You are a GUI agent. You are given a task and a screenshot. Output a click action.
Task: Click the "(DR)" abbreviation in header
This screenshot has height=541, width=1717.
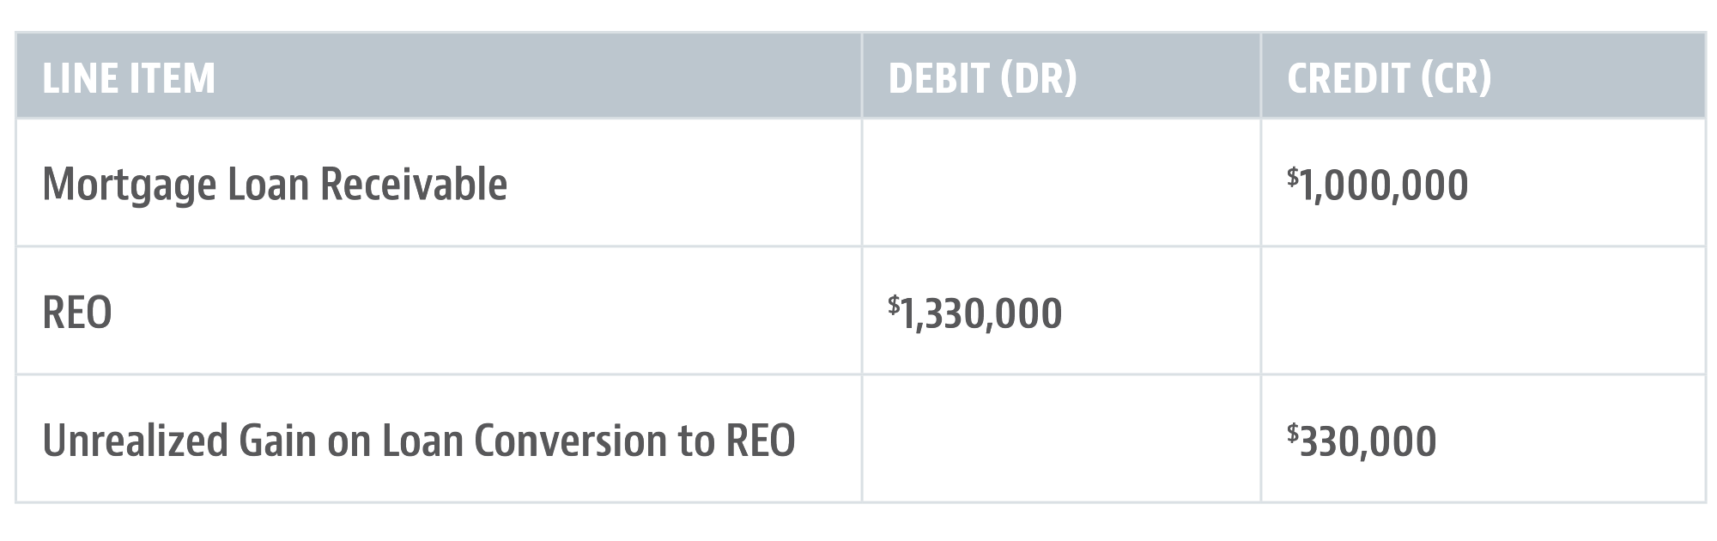tap(1038, 78)
